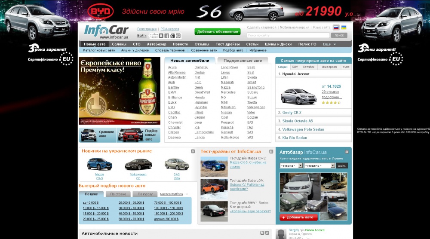Open Subaru XV test drive thumbnail
The image size is (430, 239).
coord(214,189)
